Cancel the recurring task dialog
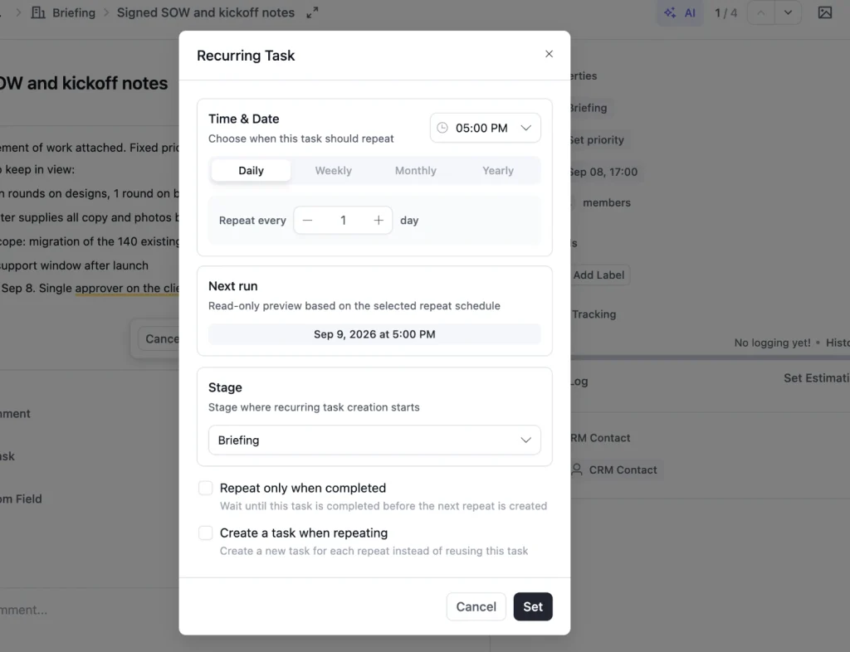Image resolution: width=850 pixels, height=652 pixels. (476, 606)
